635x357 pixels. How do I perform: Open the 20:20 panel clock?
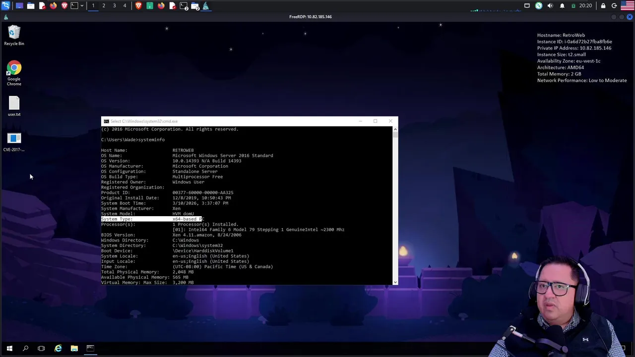click(585, 5)
